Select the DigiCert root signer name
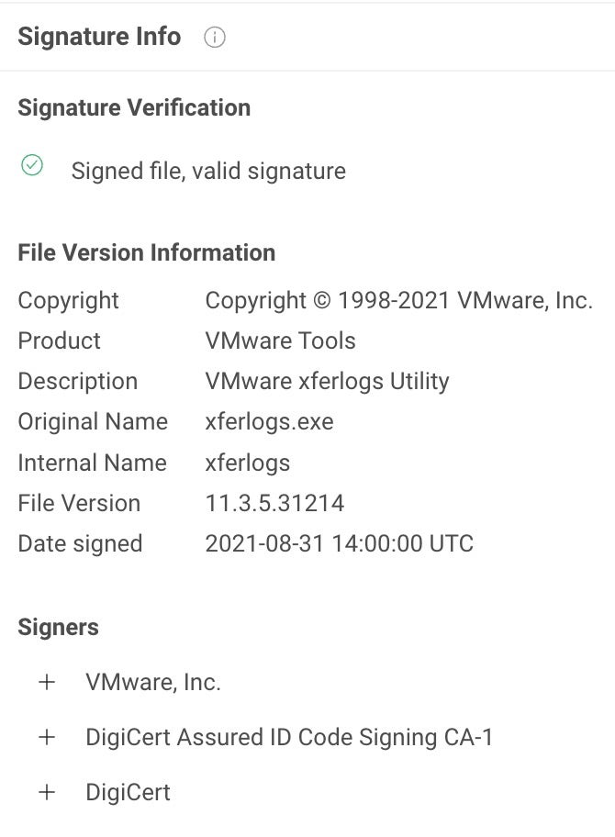The image size is (615, 837). coord(128,792)
